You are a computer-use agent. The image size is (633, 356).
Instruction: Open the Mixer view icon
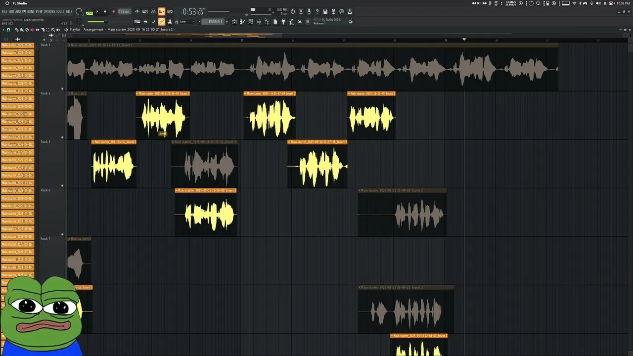coord(259,22)
